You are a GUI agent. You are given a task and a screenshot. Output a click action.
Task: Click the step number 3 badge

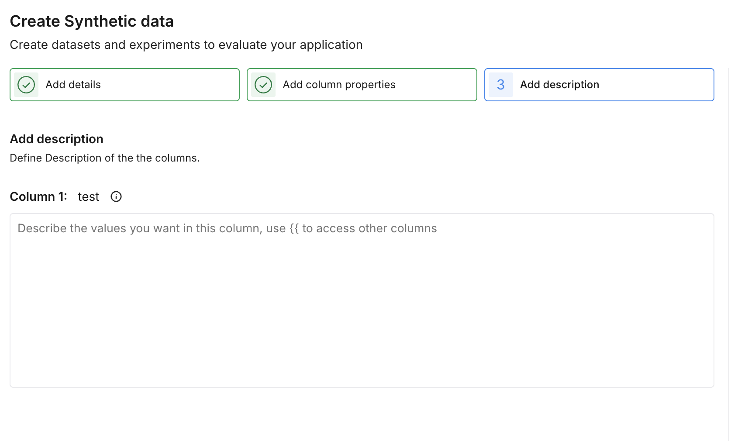[500, 85]
